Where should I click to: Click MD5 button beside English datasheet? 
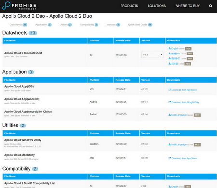(x=188, y=49)
